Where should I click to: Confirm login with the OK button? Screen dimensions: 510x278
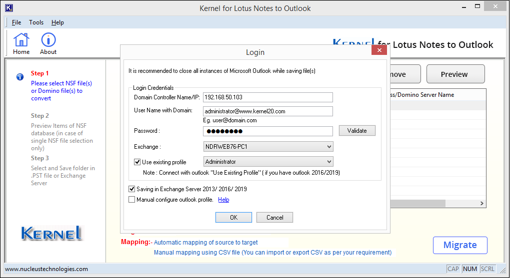pyautogui.click(x=233, y=217)
